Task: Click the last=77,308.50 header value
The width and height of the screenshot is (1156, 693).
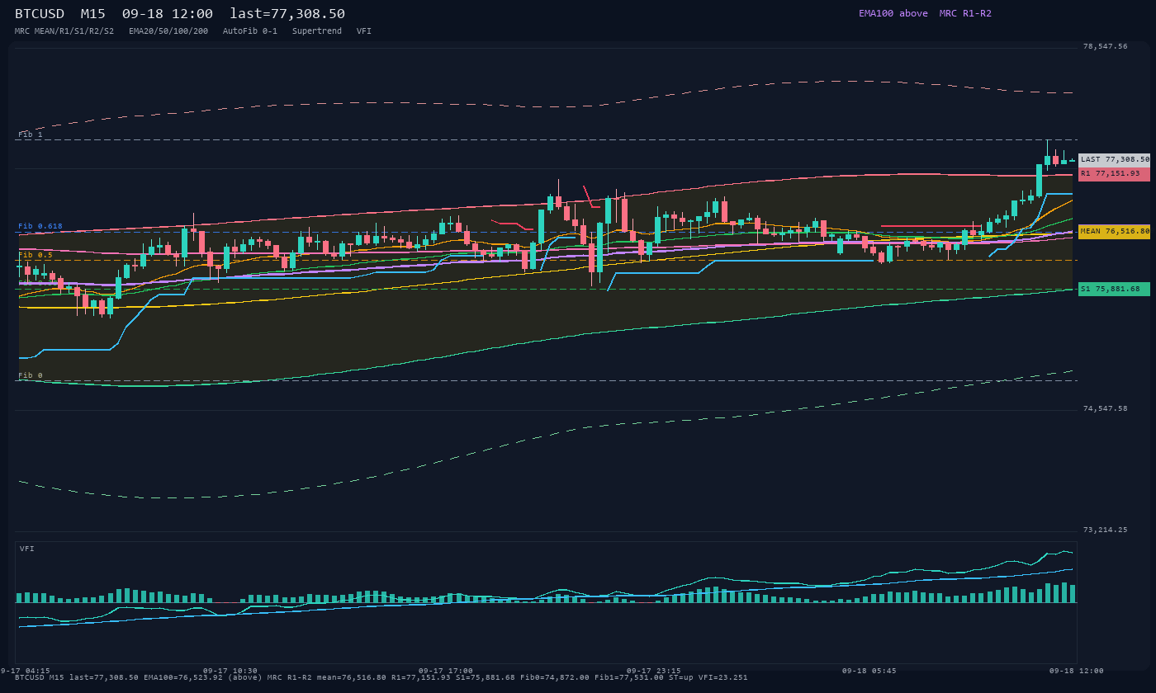Action: pos(287,14)
